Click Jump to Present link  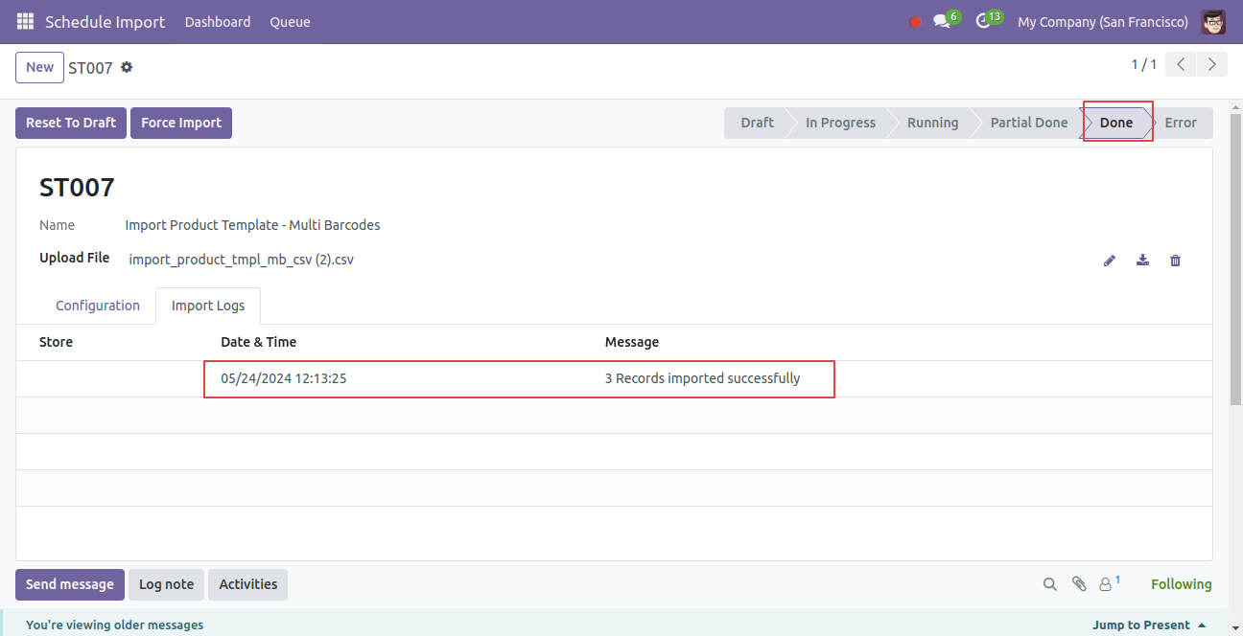(1149, 625)
